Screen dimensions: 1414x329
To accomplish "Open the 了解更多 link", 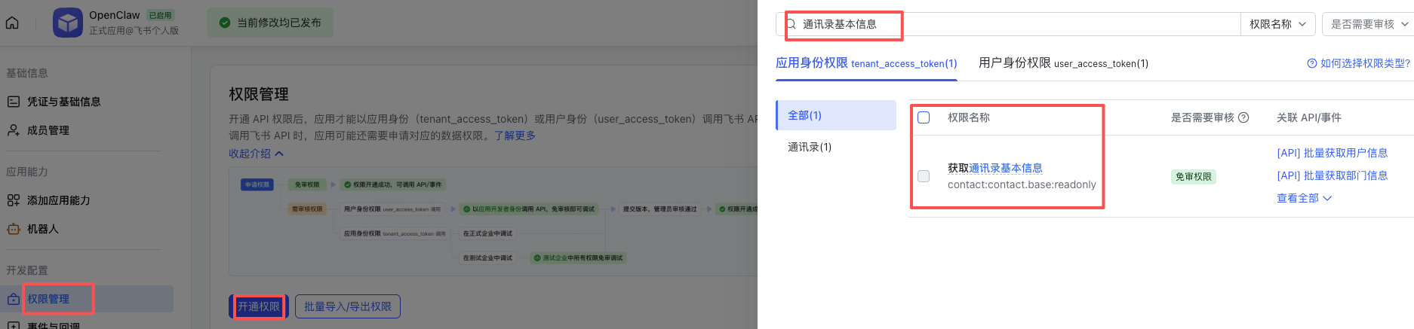I will pyautogui.click(x=515, y=136).
